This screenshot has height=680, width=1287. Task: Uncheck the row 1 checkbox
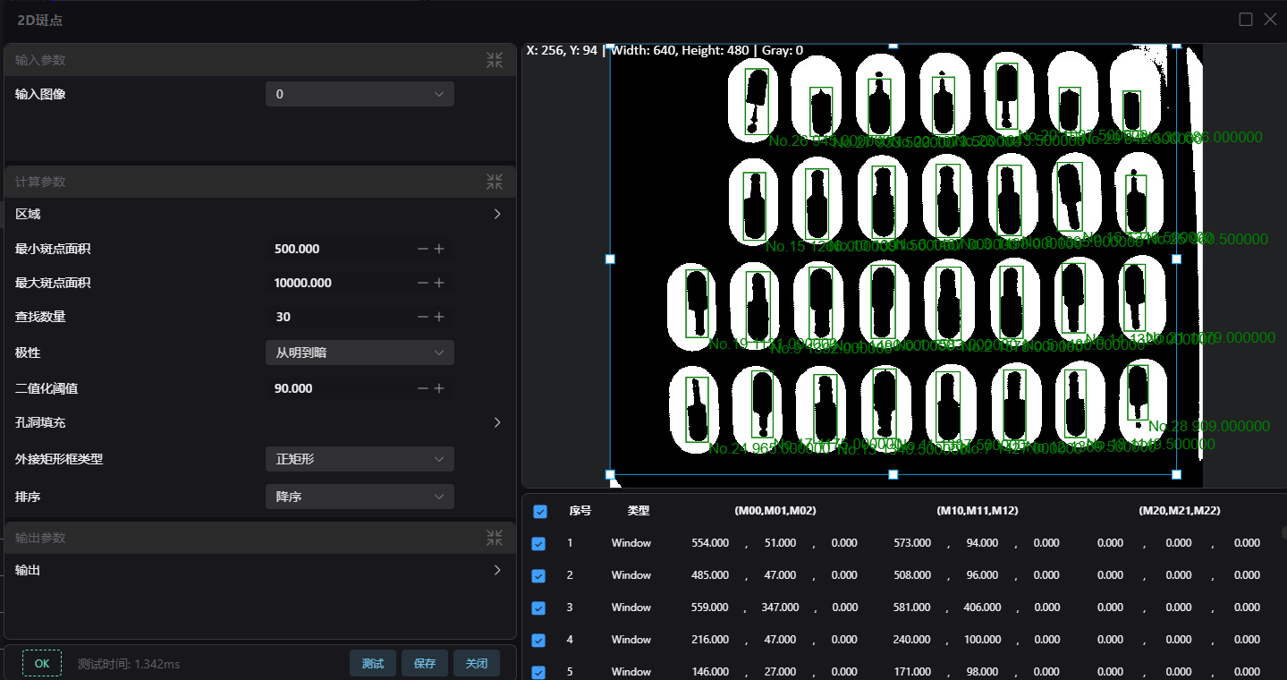point(538,543)
